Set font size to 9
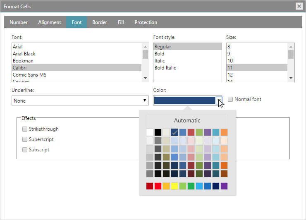Viewport: 306px width, 220px height. pos(257,54)
